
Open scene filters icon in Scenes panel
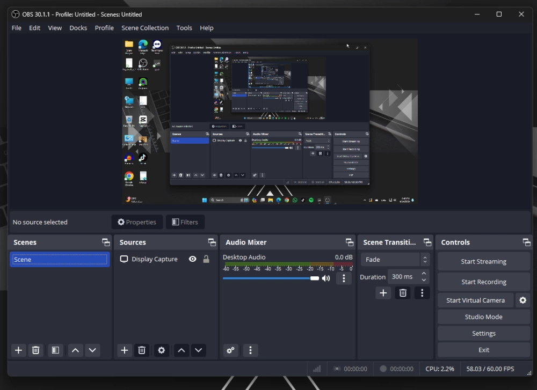(x=55, y=350)
